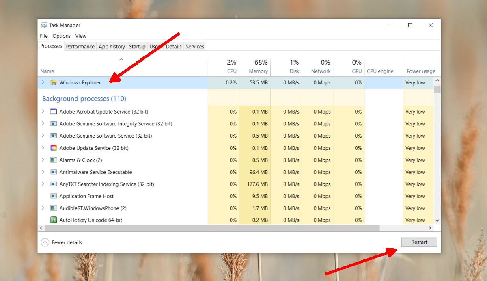Screen dimensions: 487x281
Task: Click the horizontal scrollbar thumb
Action: pos(211,228)
